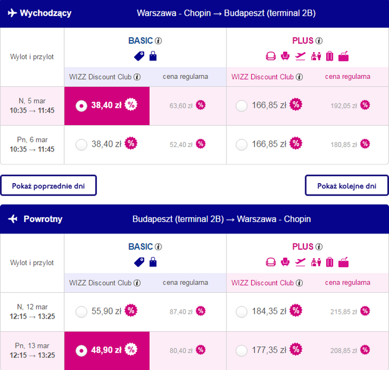Click 'Pokaż poprzednie dni' button
Image resolution: width=389 pixels, height=370 pixels.
[x=48, y=186]
